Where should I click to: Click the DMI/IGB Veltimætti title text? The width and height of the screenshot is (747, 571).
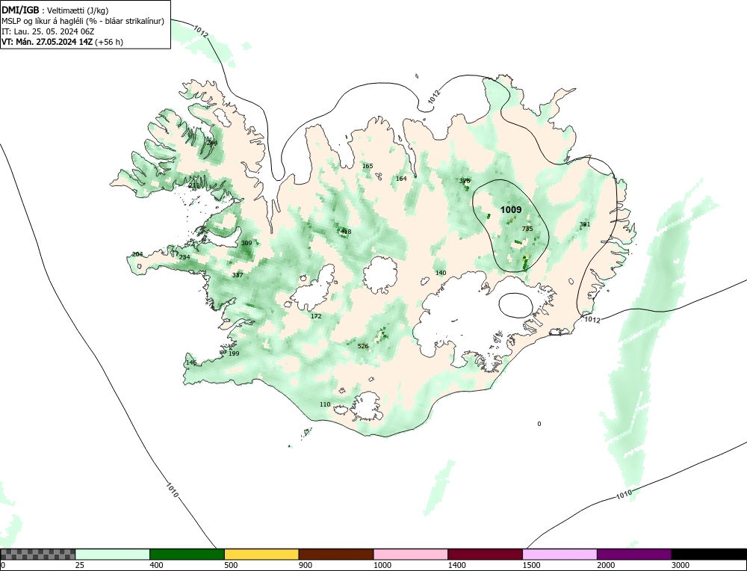click(x=55, y=10)
